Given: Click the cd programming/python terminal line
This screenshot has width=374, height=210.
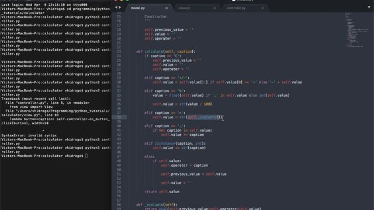Looking at the screenshot, I should coord(56,9).
